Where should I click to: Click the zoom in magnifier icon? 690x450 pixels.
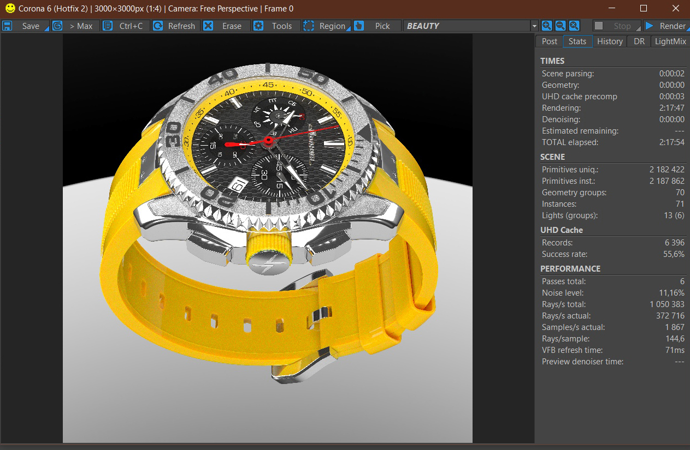point(546,26)
